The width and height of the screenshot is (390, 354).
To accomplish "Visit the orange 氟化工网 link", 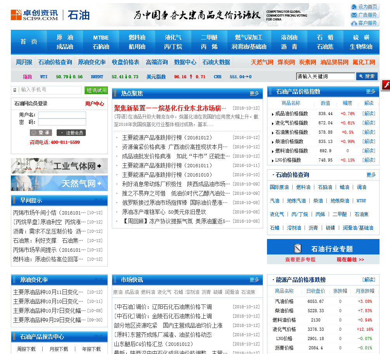I will 364,62.
